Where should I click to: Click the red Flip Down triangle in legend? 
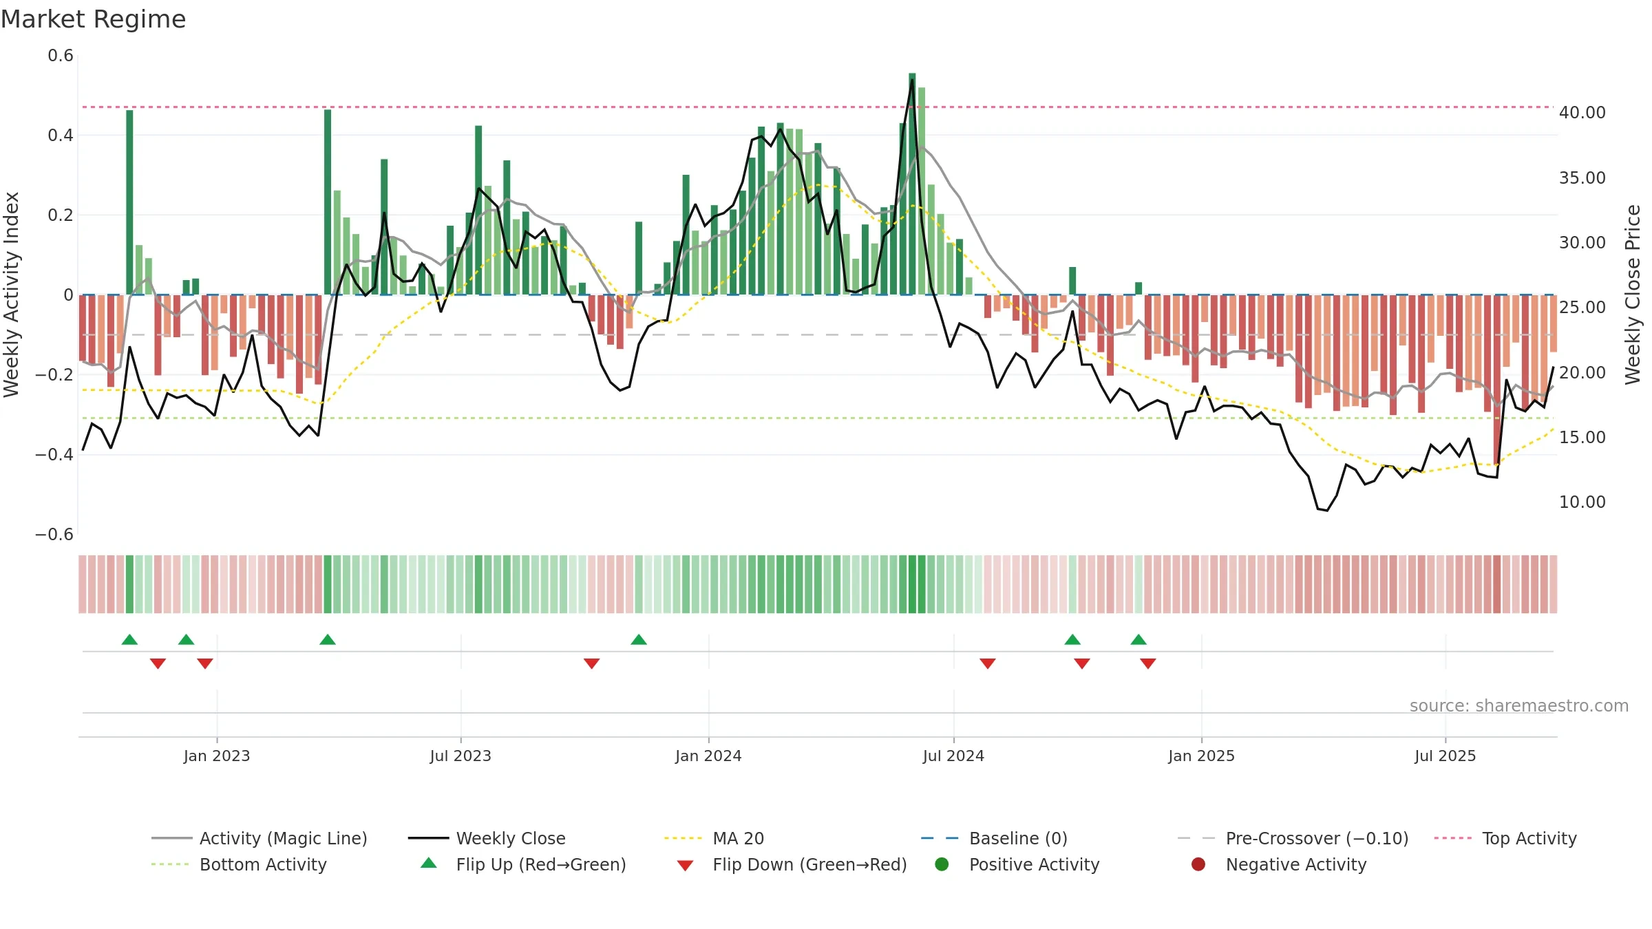point(685,866)
